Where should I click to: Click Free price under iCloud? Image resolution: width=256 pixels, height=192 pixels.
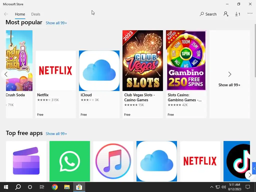tap(83, 114)
